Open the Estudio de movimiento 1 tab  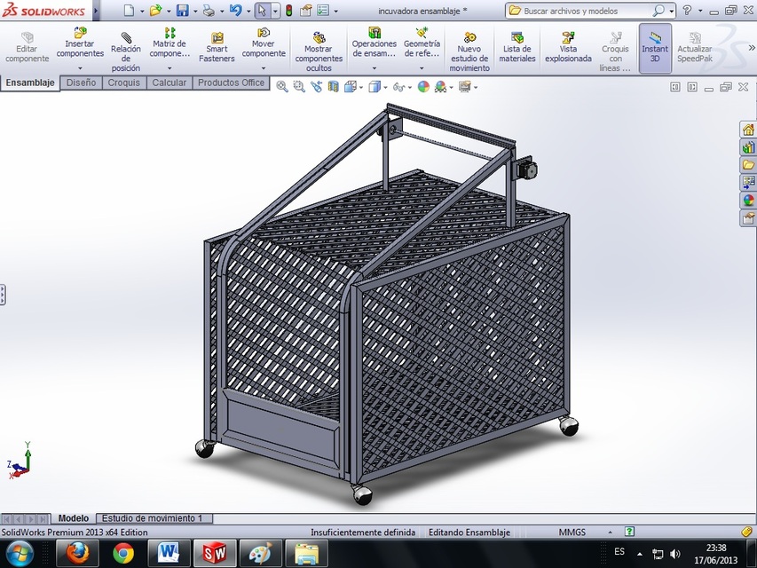coord(153,517)
